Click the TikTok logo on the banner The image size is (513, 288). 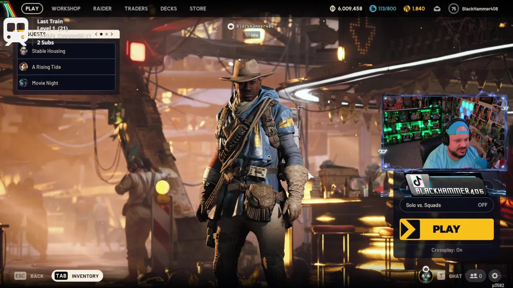click(x=418, y=182)
